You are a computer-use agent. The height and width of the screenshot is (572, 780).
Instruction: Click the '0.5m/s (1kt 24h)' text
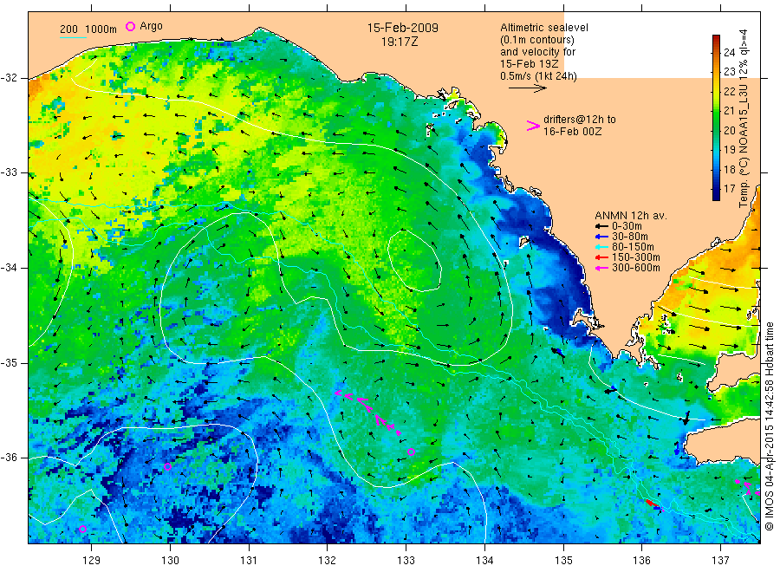[538, 76]
